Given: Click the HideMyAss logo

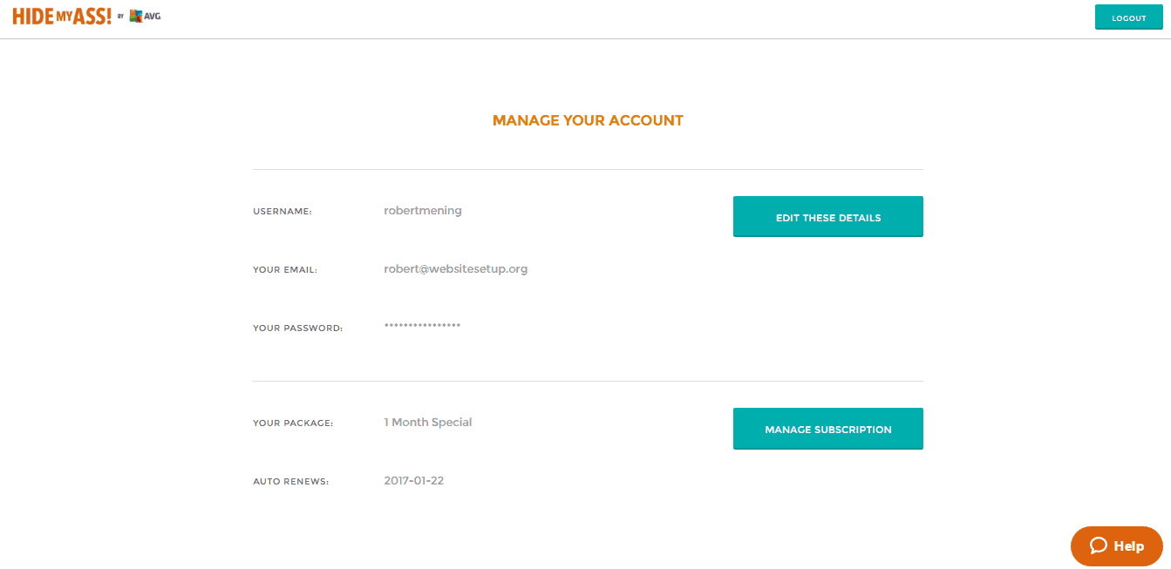Looking at the screenshot, I should (x=62, y=17).
